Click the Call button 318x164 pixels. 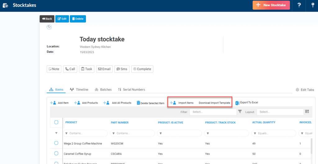point(70,69)
